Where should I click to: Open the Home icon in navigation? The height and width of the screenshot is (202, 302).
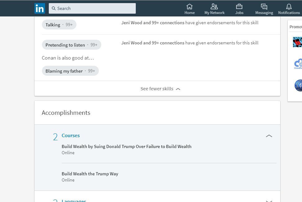[190, 7]
